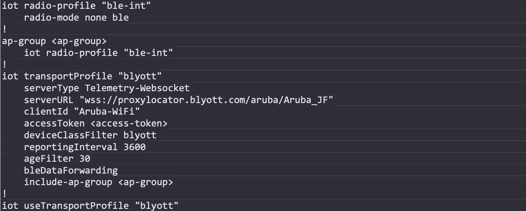
Task: Click the include-ap-group line
Action: [x=68, y=182]
